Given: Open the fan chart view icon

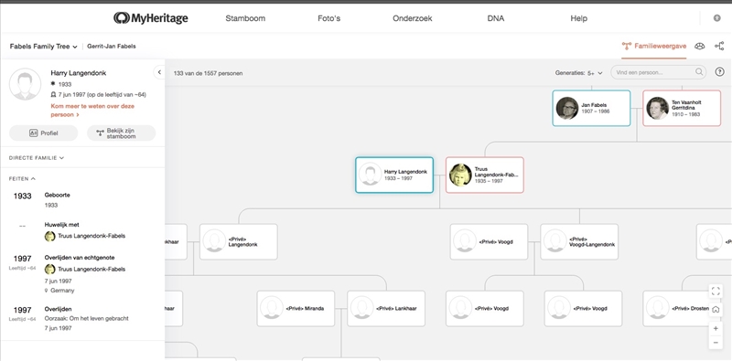Looking at the screenshot, I should coord(699,47).
